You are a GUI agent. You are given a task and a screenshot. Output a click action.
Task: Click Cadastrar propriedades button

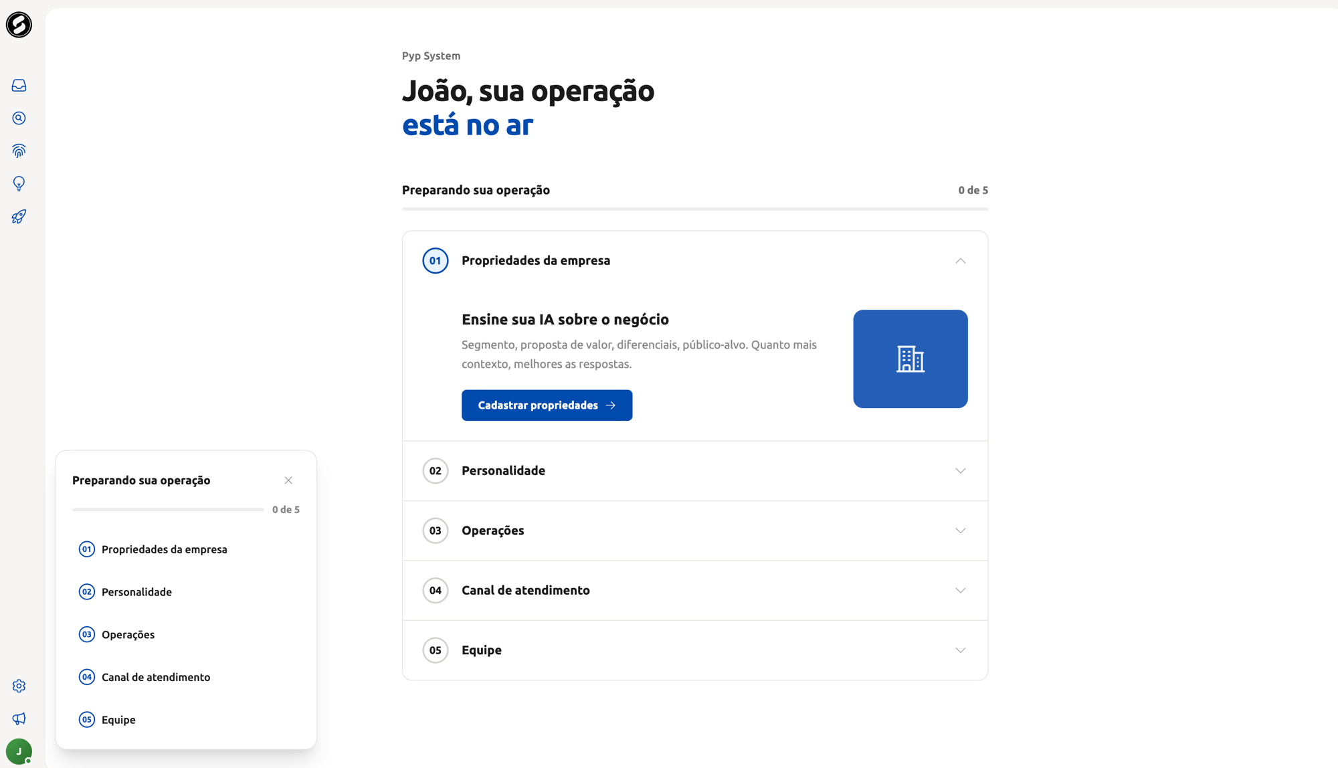tap(547, 405)
